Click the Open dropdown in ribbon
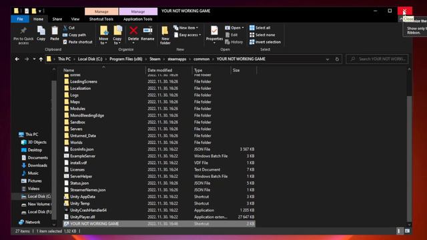This screenshot has height=240, width=427. point(234,28)
